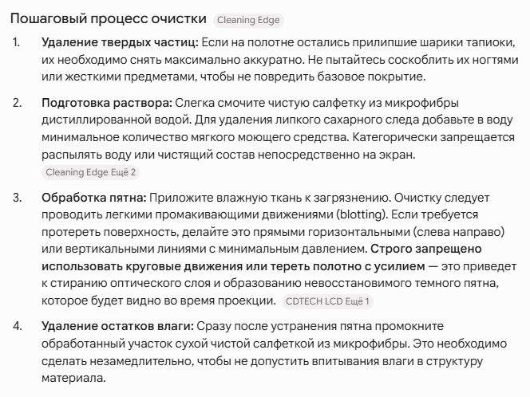This screenshot has height=397, width=530.
Task: Click the bold title 'Удаление остатков влаги:'
Action: coord(117,326)
